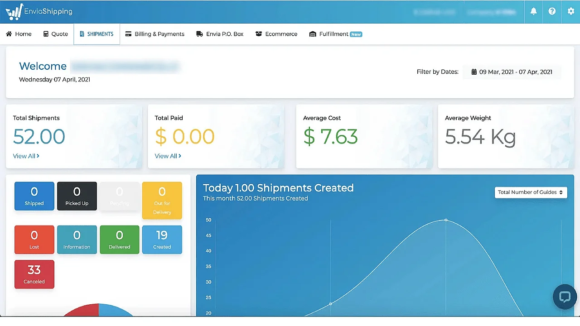Click the Home house icon
This screenshot has height=326, width=580.
[x=8, y=34]
